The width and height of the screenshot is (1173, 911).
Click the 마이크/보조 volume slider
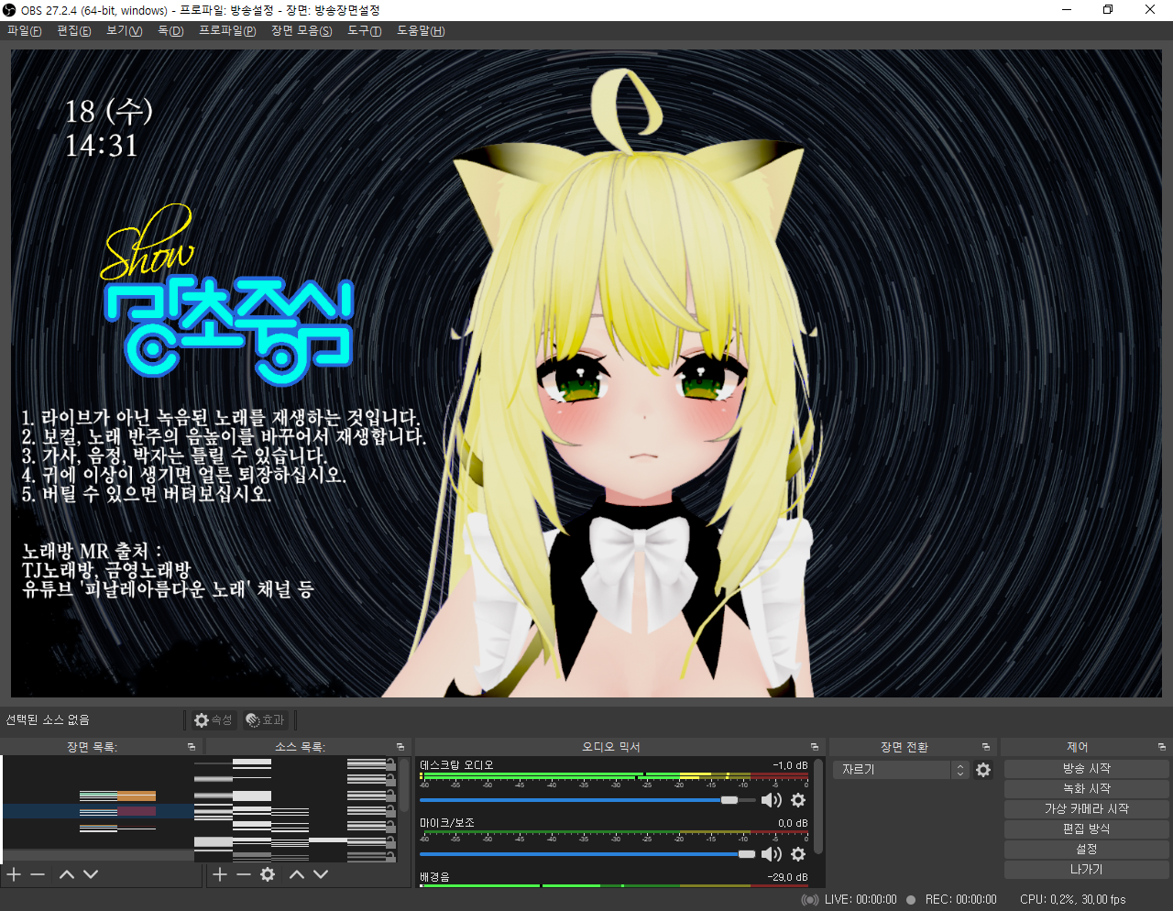point(587,854)
